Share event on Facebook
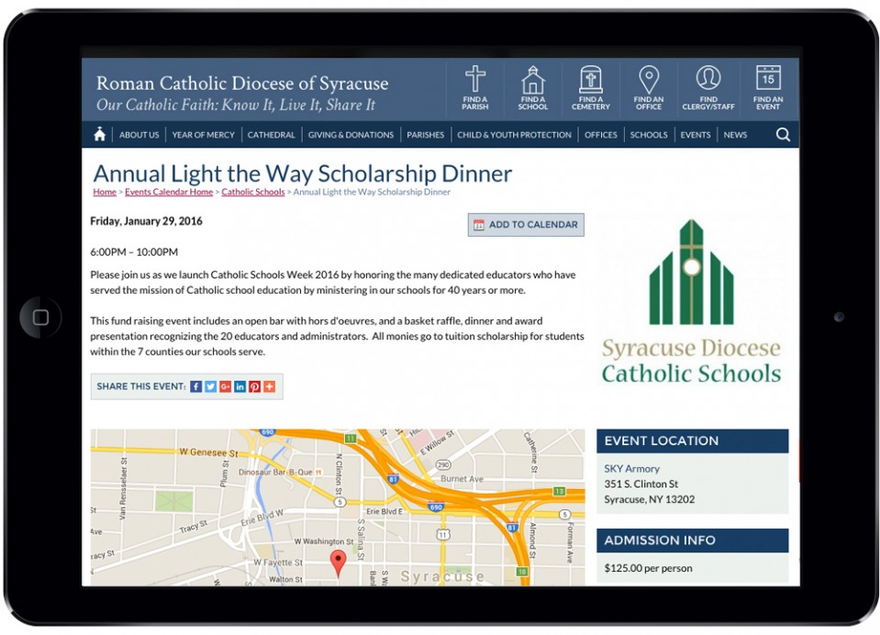 tap(195, 386)
